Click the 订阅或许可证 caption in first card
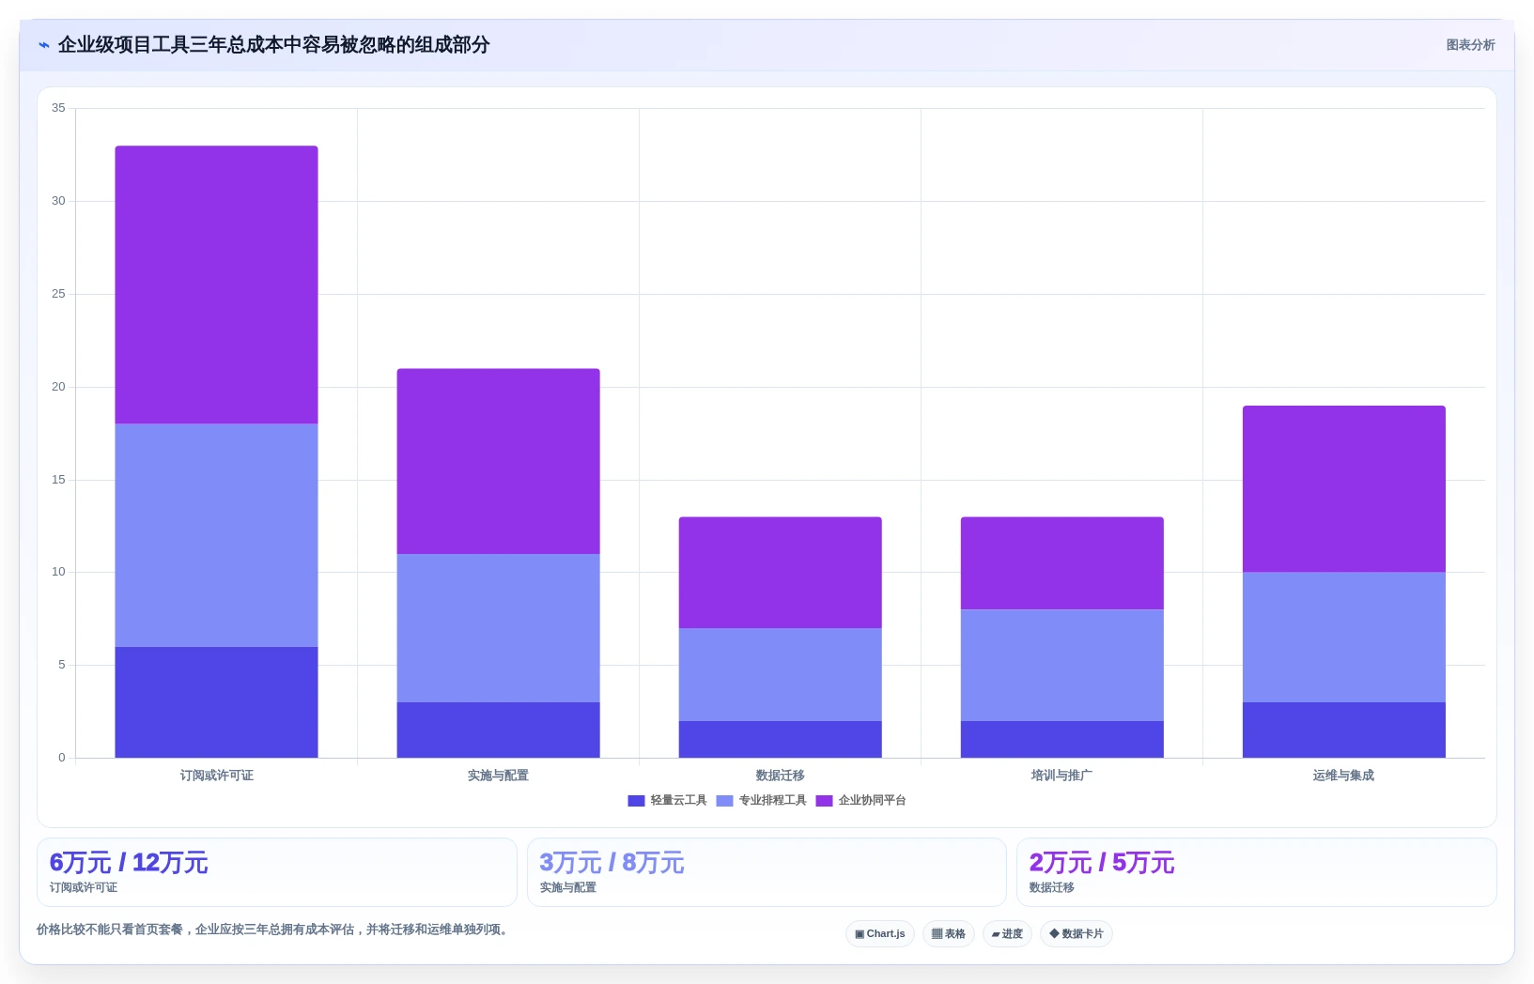 point(84,887)
